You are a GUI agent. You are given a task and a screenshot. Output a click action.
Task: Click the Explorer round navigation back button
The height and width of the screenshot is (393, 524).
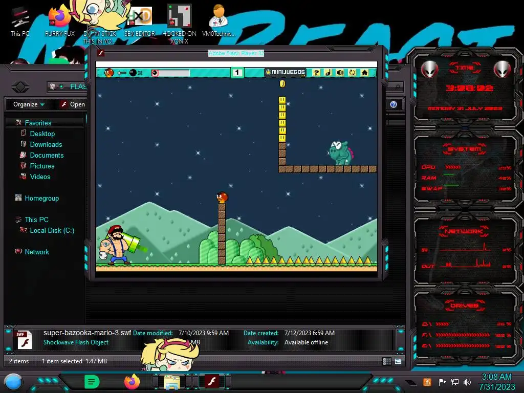[x=20, y=87]
